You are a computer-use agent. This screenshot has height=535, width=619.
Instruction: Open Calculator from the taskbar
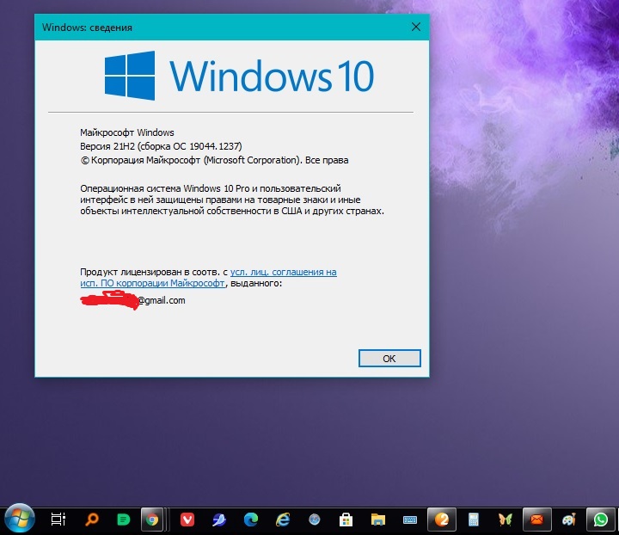coord(474,520)
